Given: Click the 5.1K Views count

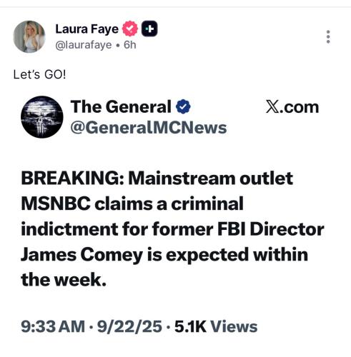Looking at the screenshot, I should (216, 326).
